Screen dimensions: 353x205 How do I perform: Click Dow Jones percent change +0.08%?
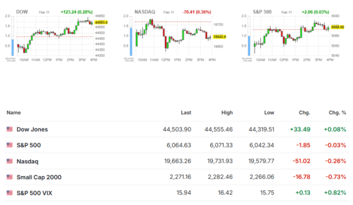coord(335,129)
